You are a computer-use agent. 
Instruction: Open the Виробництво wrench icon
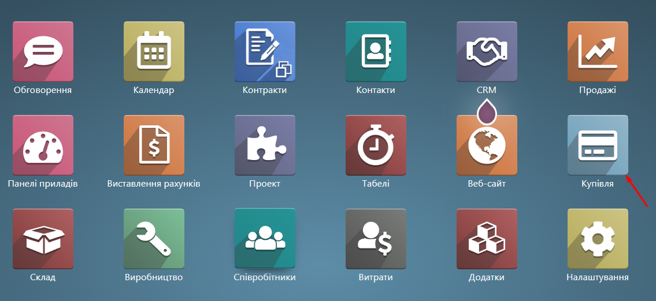click(x=154, y=239)
